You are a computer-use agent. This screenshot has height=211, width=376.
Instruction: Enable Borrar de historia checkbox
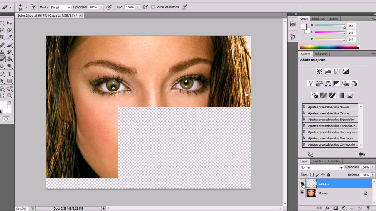[153, 7]
